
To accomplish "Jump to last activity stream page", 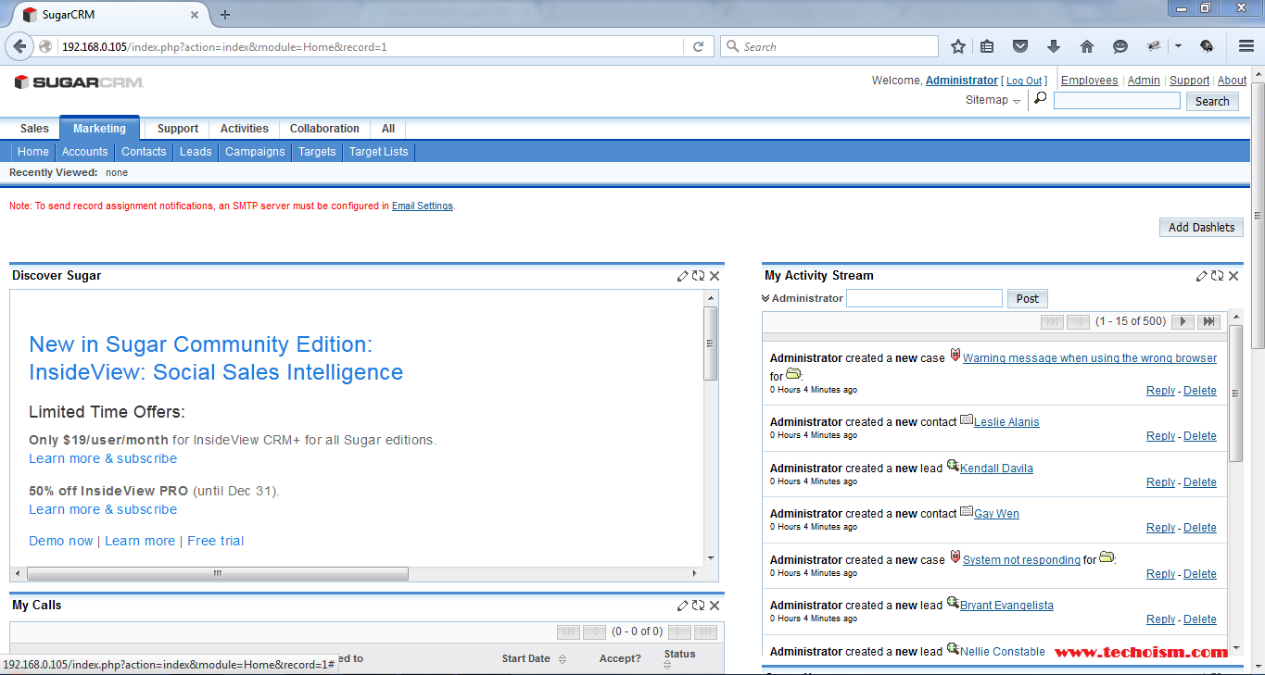I will click(1208, 321).
